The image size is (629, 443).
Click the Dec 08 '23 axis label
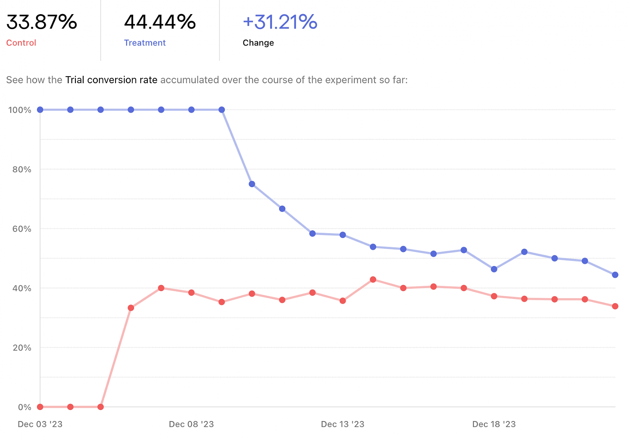[191, 424]
